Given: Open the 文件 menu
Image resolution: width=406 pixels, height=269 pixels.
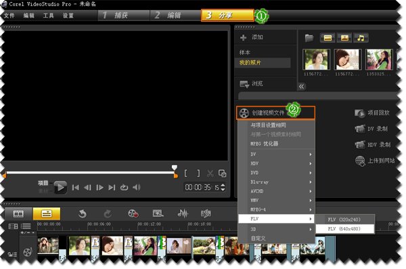Looking at the screenshot, I should coord(9,16).
